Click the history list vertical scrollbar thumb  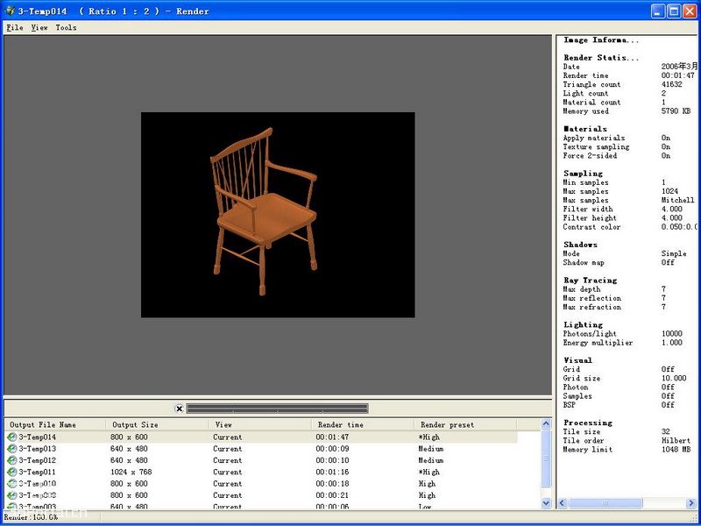[546, 458]
